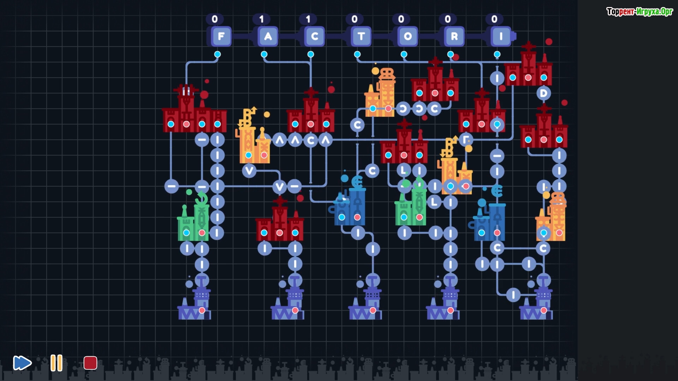This screenshot has width=678, height=381.
Task: Open the Торрент-Игруха.Орг watermark link
Action: [x=640, y=12]
